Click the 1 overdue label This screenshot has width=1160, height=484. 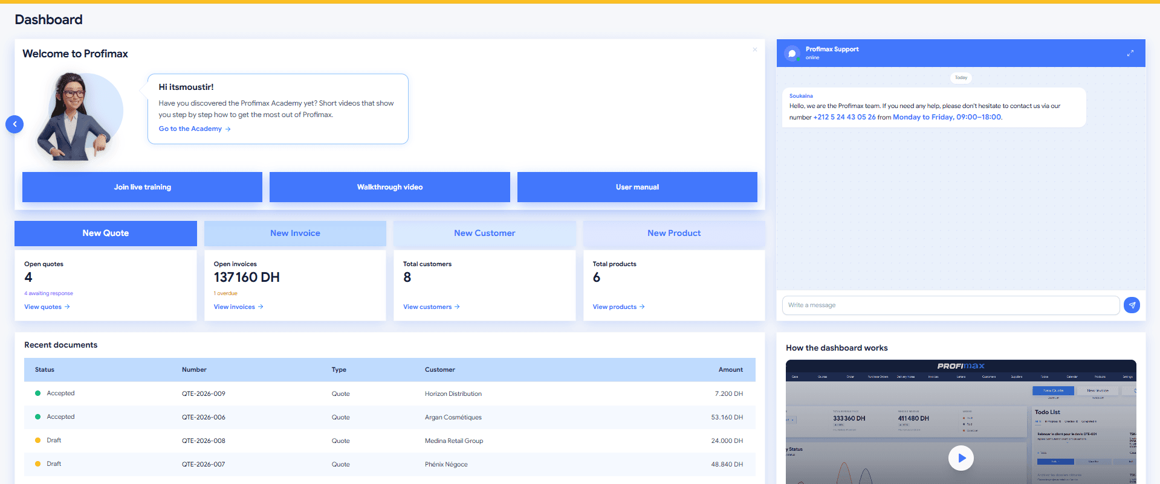(225, 293)
